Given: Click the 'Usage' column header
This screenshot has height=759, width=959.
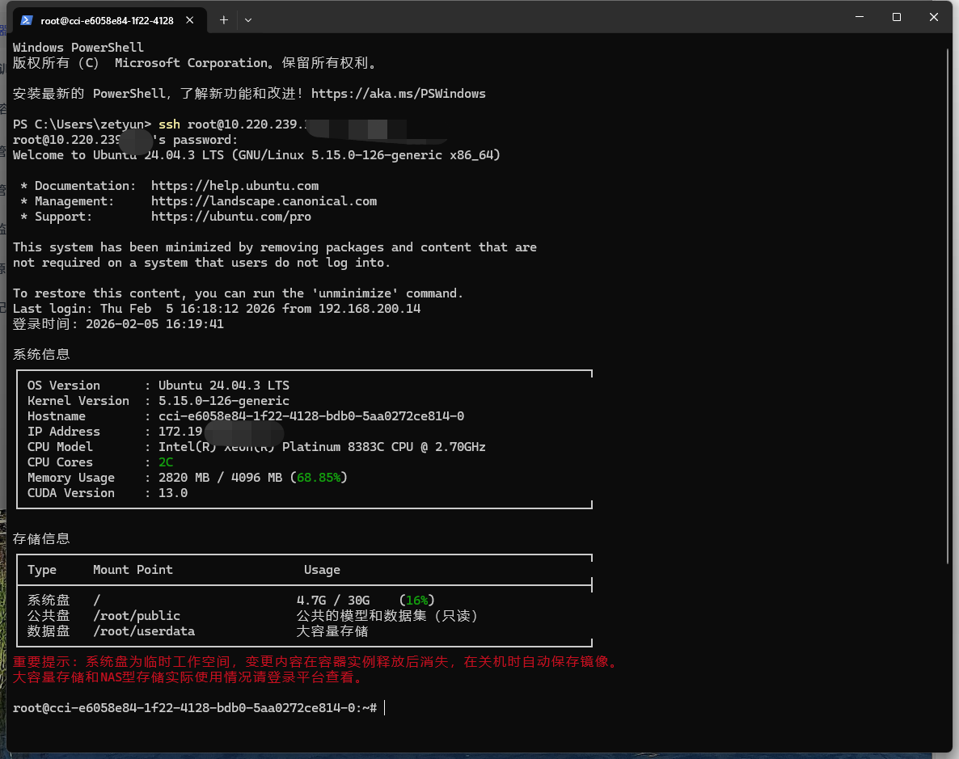Looking at the screenshot, I should [x=323, y=570].
